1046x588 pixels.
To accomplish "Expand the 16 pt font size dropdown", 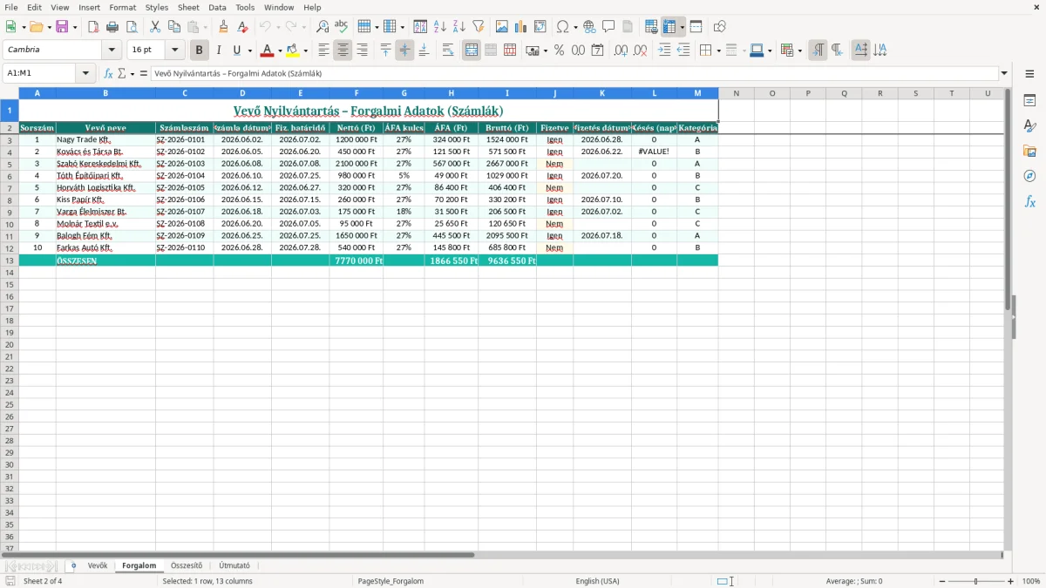I will pyautogui.click(x=175, y=50).
